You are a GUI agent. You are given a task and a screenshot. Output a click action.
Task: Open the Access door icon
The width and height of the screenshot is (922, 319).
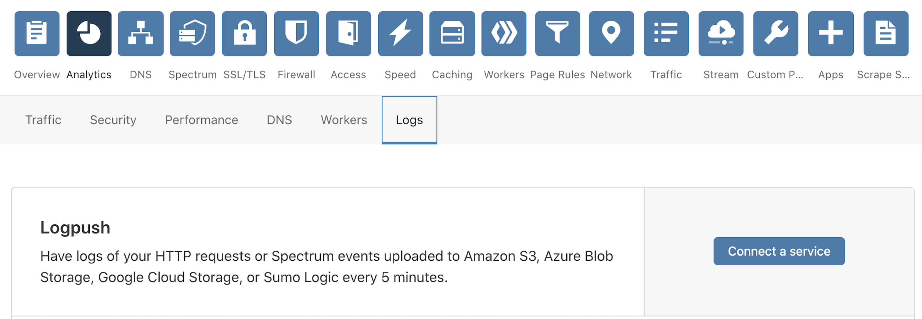pyautogui.click(x=349, y=33)
